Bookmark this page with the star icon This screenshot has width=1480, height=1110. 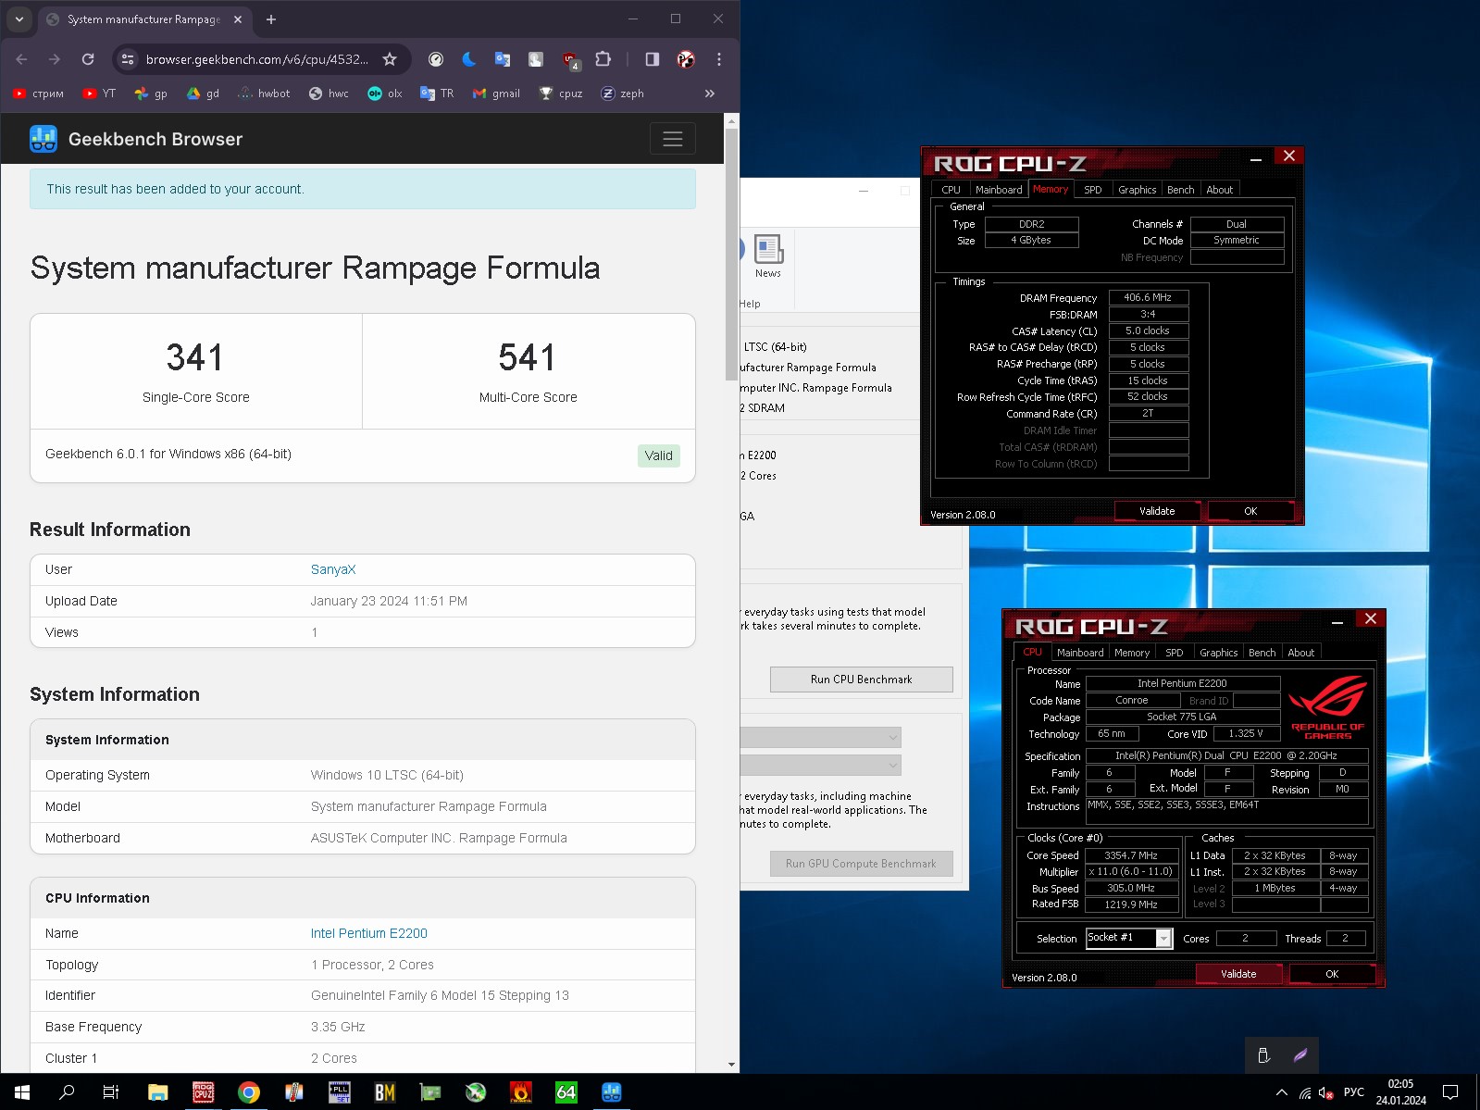click(x=390, y=59)
